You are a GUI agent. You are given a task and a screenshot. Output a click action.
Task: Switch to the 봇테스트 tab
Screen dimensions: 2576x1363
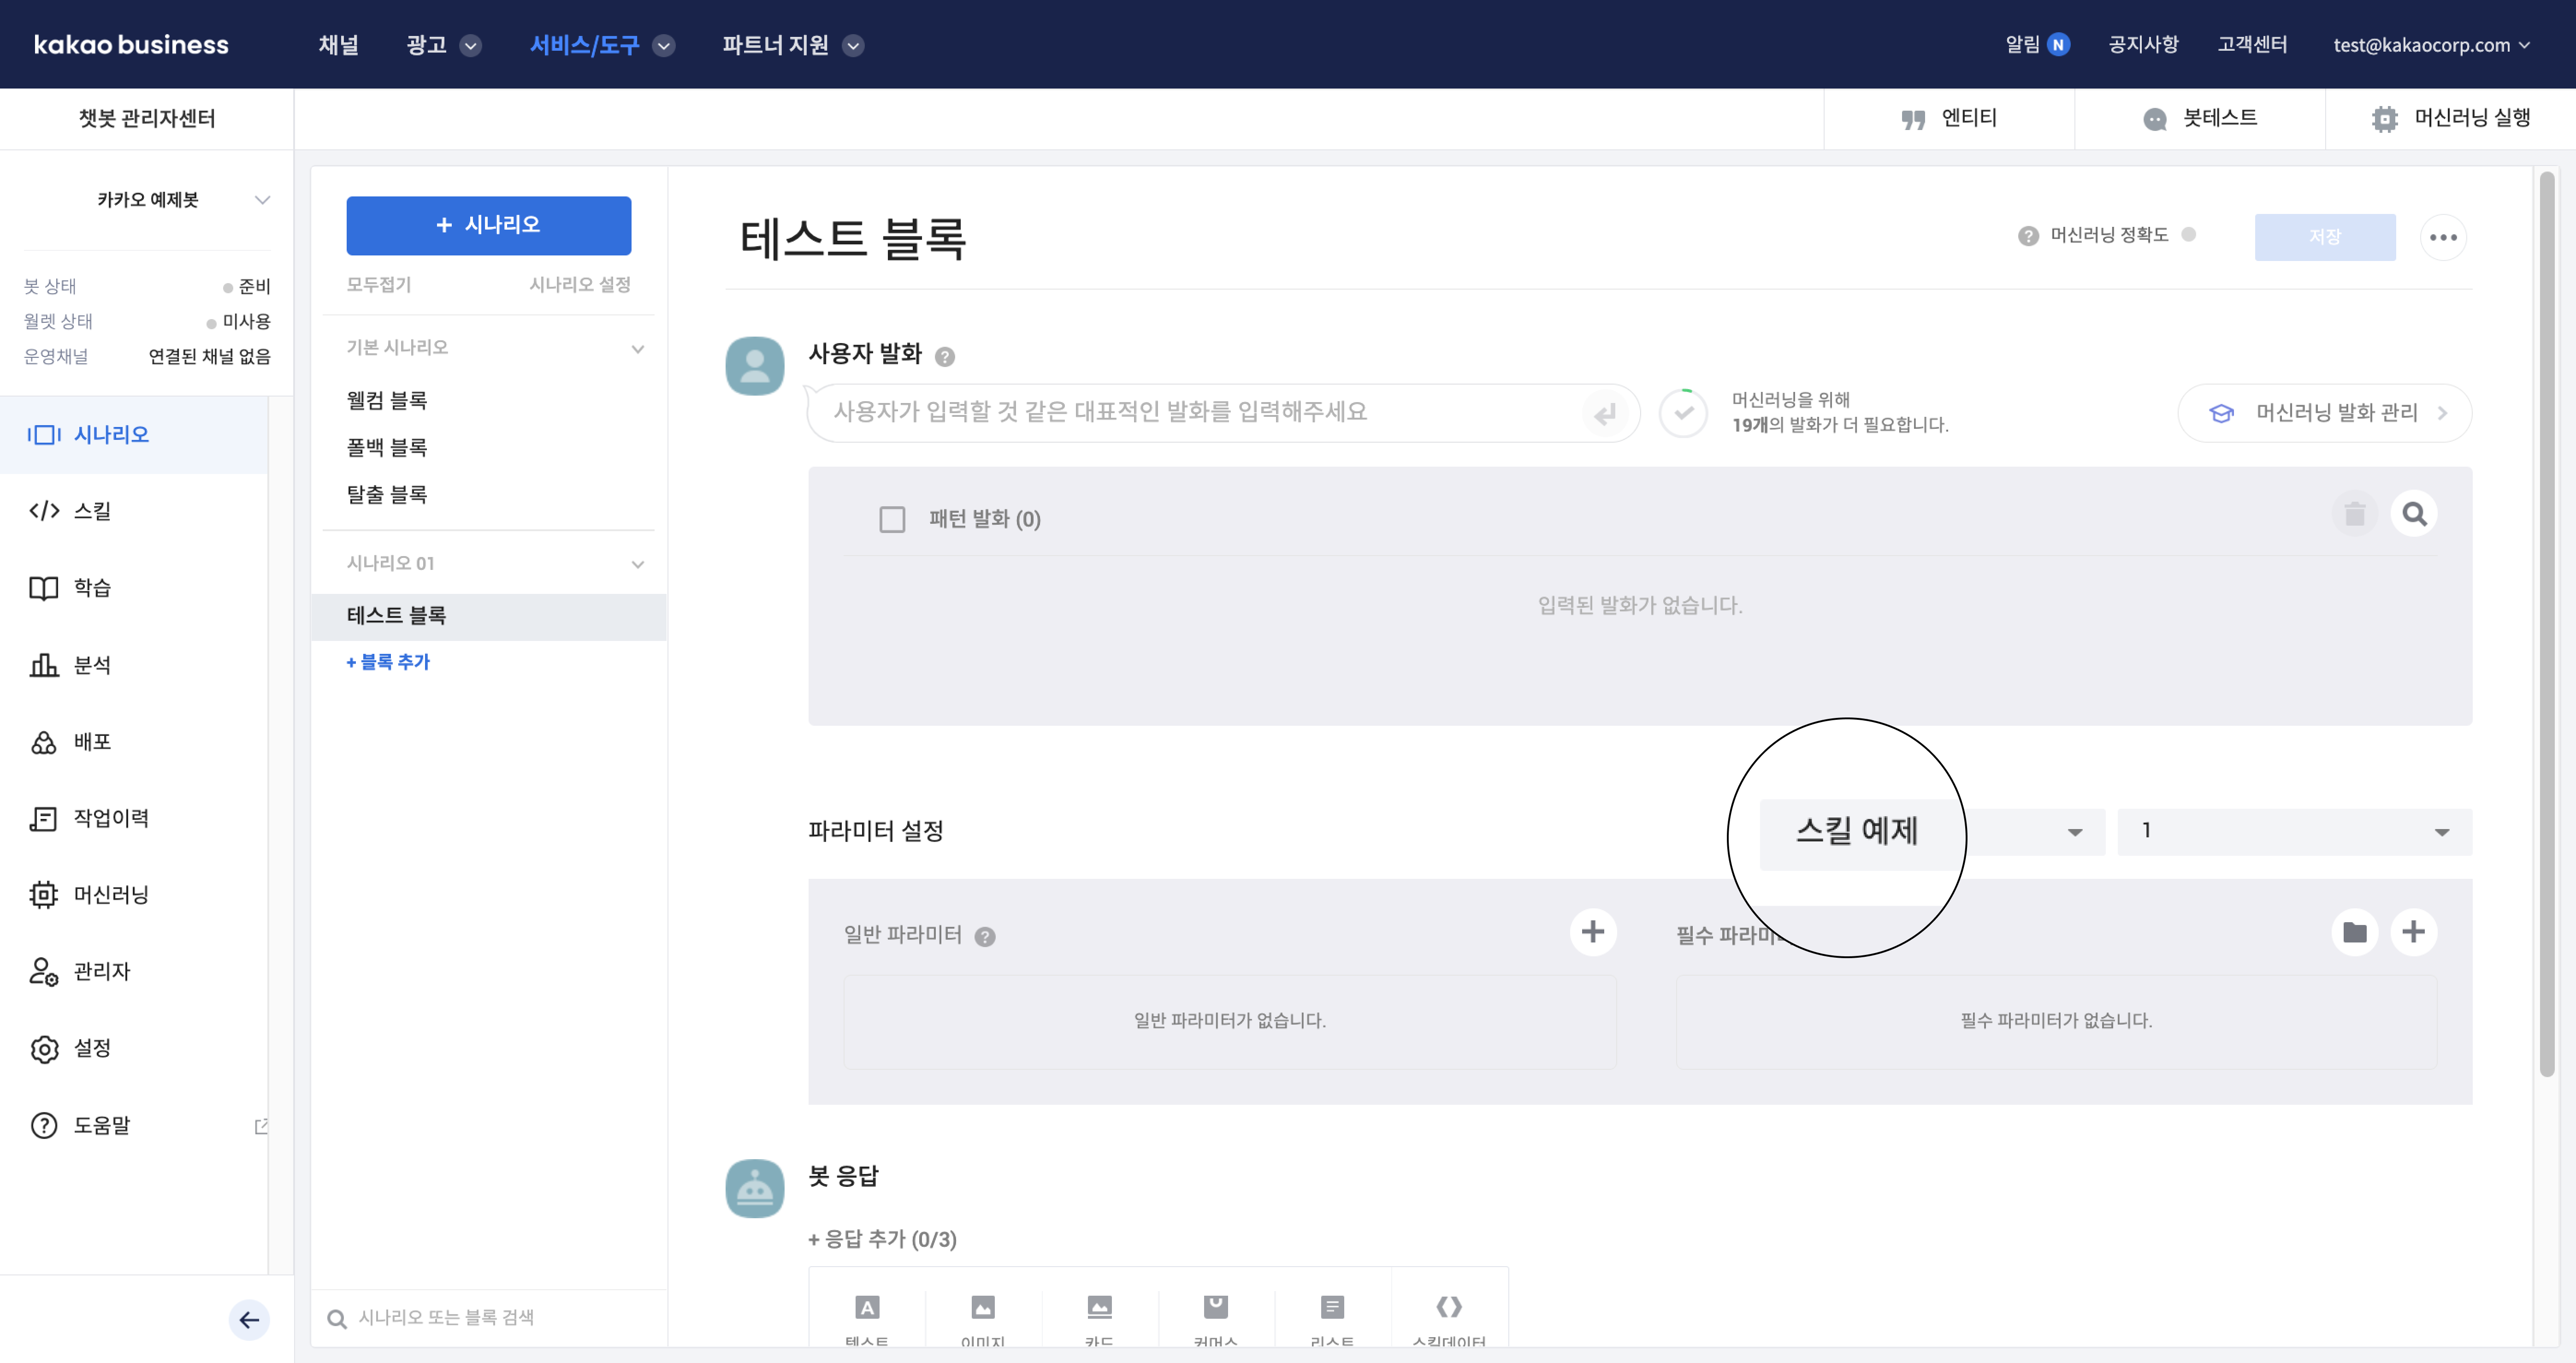(x=2199, y=118)
